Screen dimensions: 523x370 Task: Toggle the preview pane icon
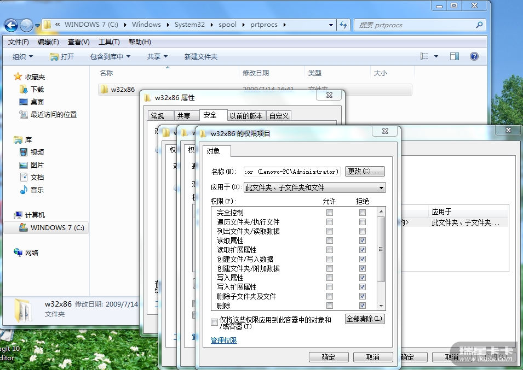pyautogui.click(x=454, y=56)
